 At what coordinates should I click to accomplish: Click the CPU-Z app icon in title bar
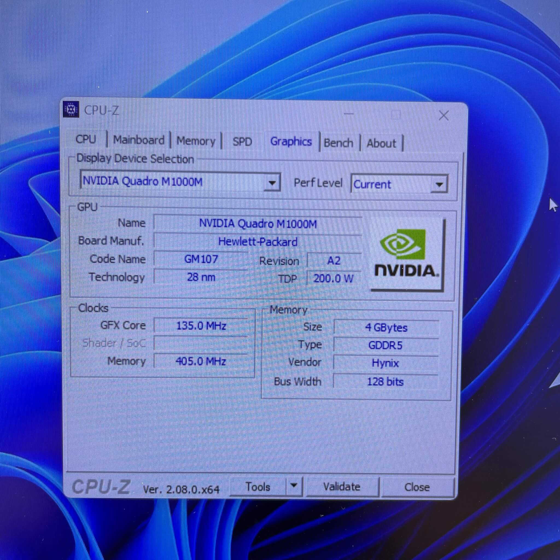[71, 109]
